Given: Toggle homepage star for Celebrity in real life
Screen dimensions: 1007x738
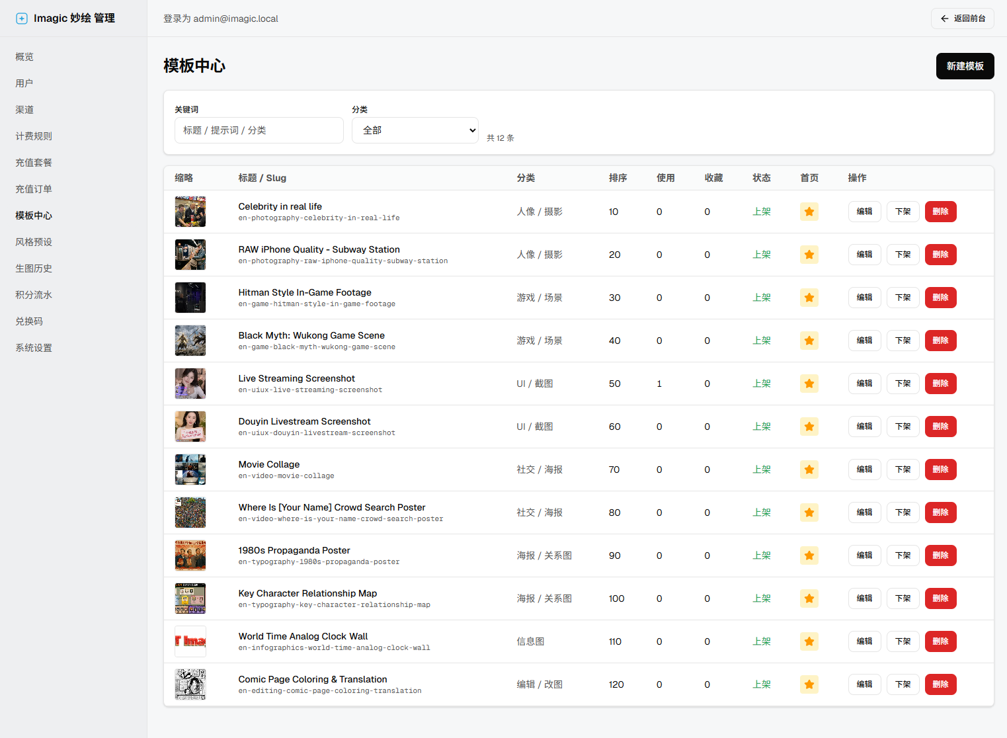Looking at the screenshot, I should coord(809,212).
